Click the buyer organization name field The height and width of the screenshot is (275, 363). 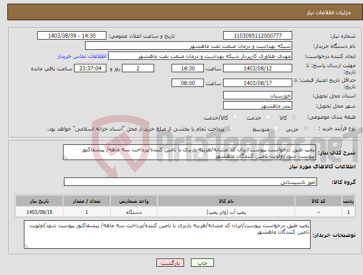189,46
